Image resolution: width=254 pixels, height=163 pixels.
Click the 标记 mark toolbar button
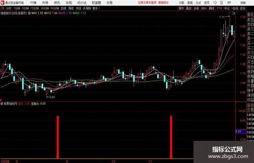coord(227,8)
